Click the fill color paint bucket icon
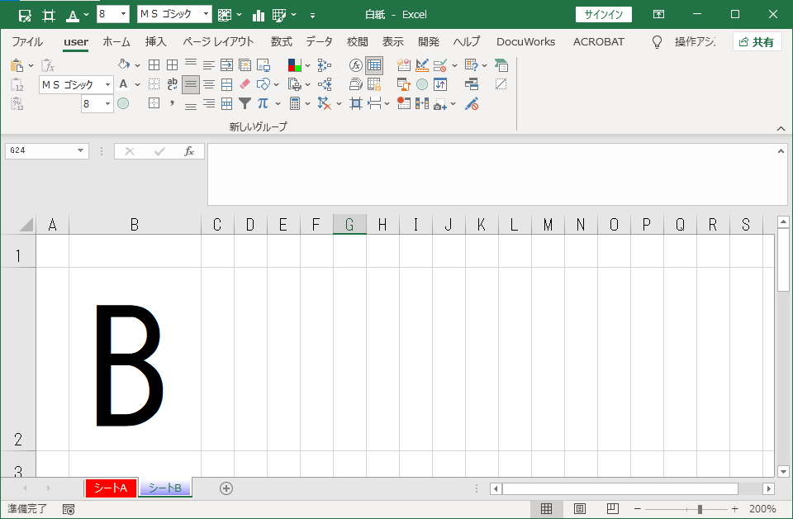793x519 pixels. pos(123,64)
